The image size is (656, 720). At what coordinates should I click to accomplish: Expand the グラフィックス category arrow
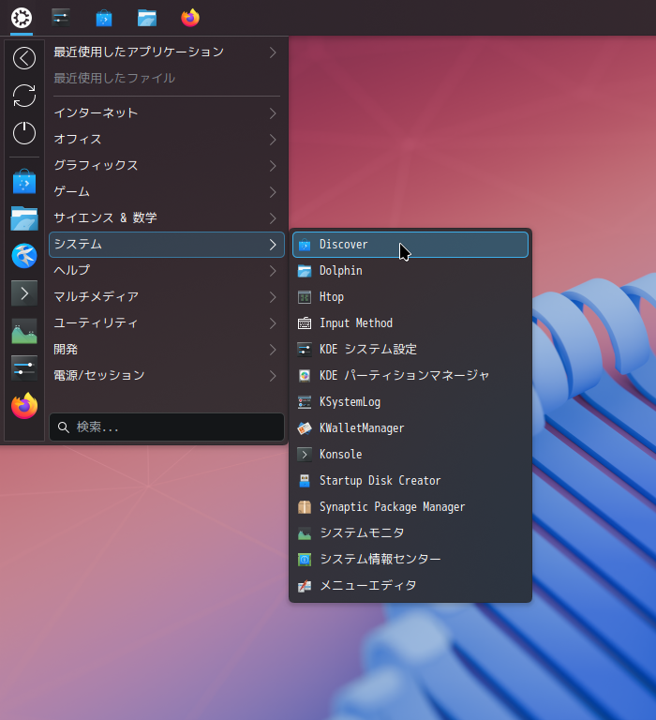coord(273,166)
